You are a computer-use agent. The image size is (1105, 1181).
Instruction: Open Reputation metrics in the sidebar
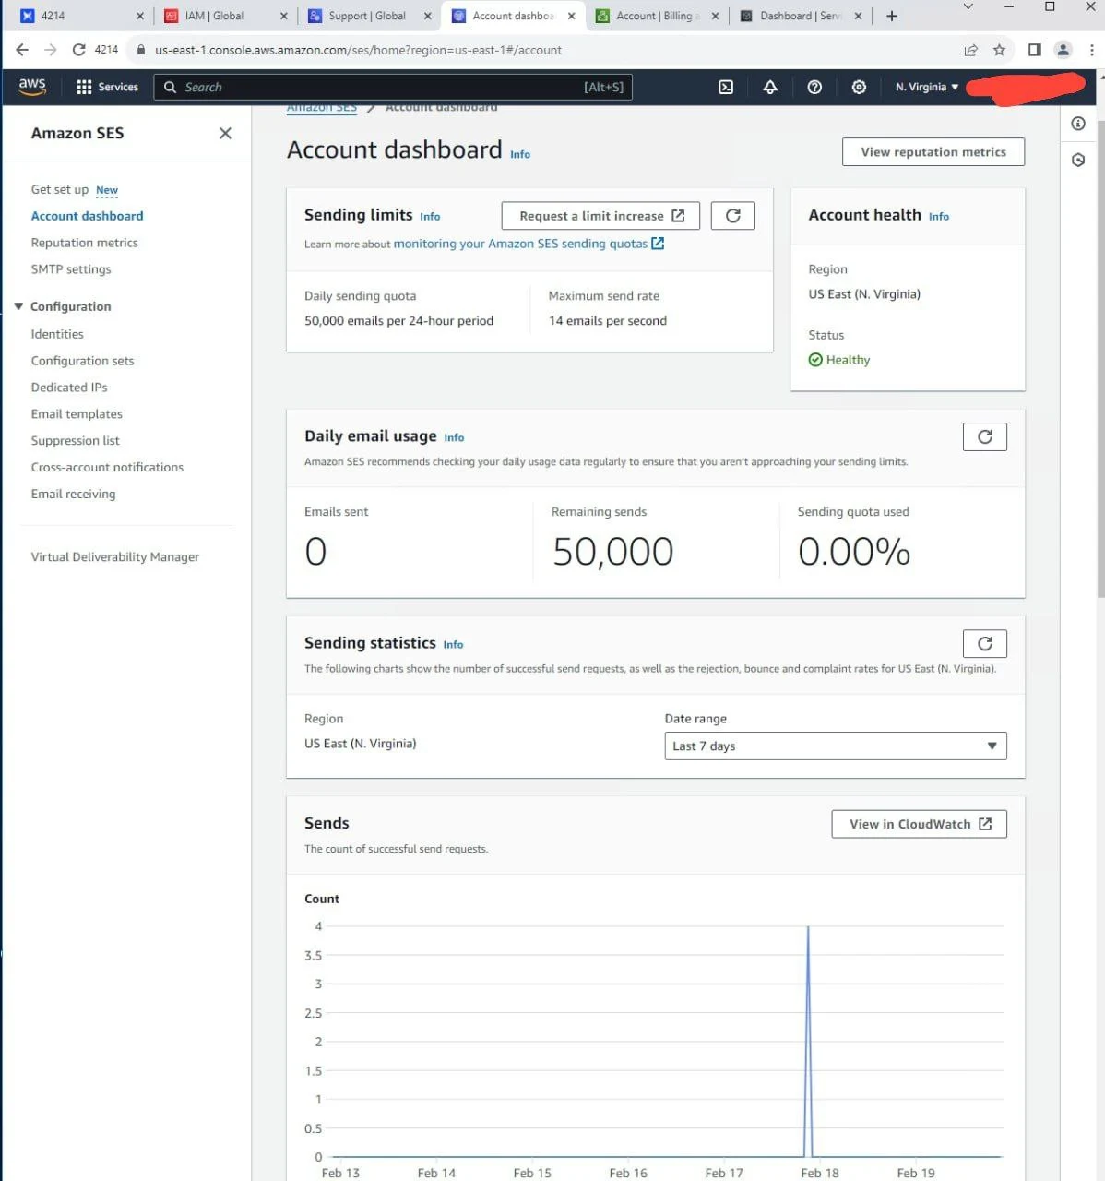click(85, 243)
